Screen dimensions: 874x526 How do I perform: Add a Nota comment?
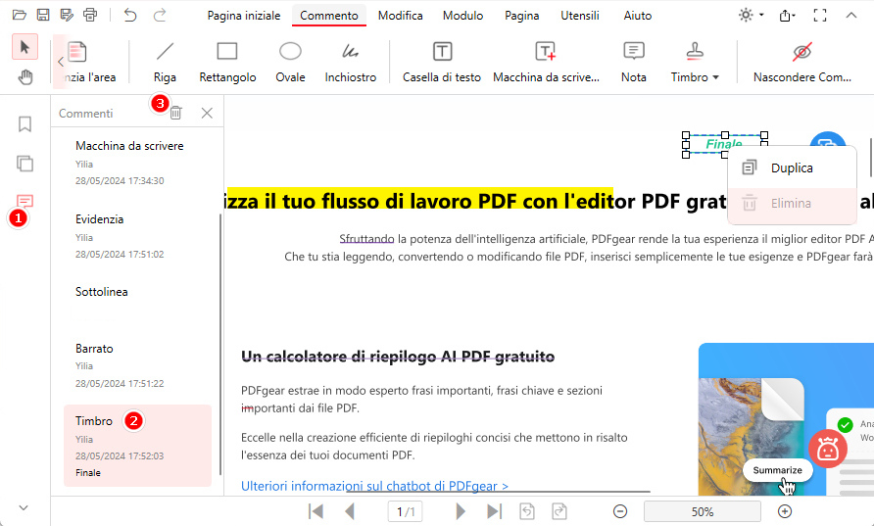click(634, 63)
